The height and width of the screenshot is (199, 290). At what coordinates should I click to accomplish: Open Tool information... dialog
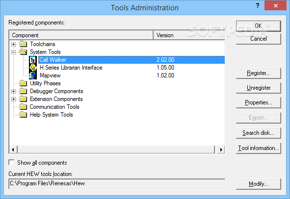coord(259,148)
